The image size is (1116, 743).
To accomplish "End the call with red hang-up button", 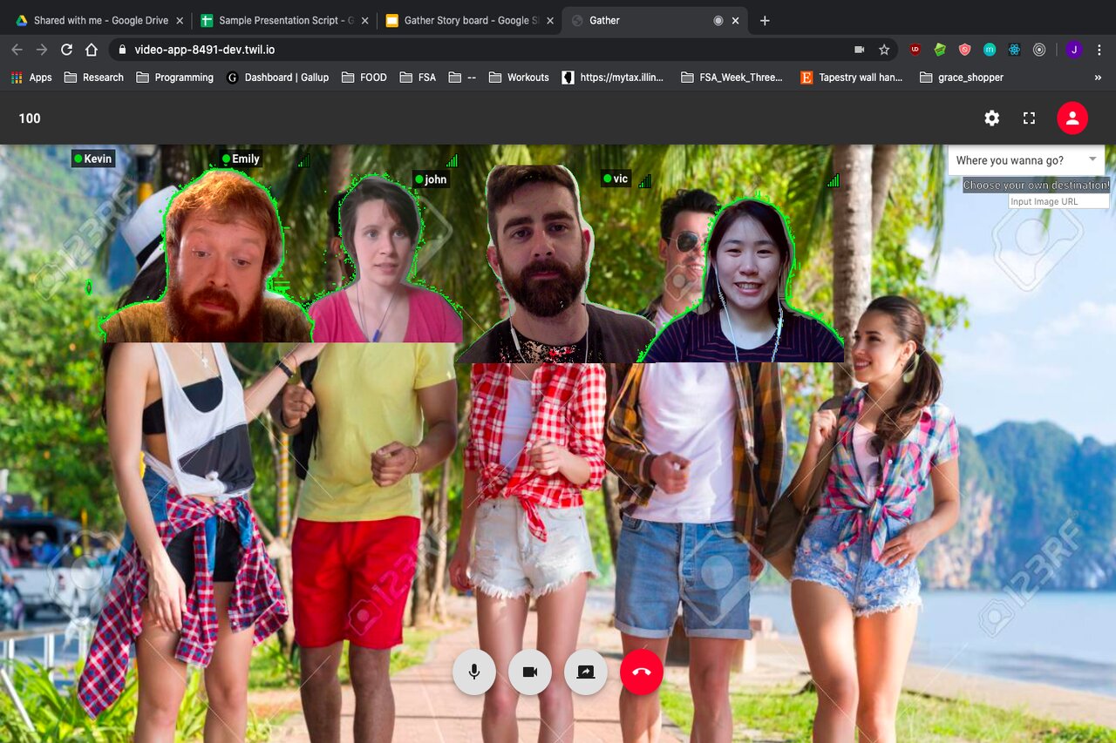I will 642,672.
